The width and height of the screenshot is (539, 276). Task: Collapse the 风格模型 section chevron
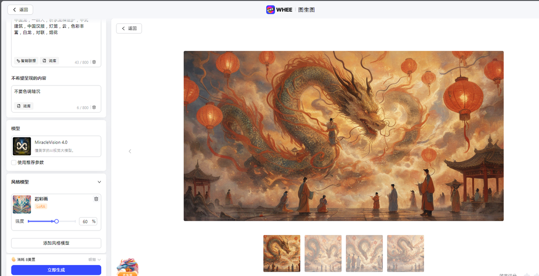tap(99, 182)
